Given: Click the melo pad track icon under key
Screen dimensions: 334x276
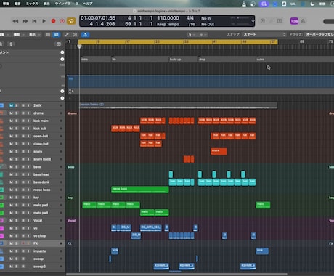Looking at the screenshot, I should click(1, 205).
